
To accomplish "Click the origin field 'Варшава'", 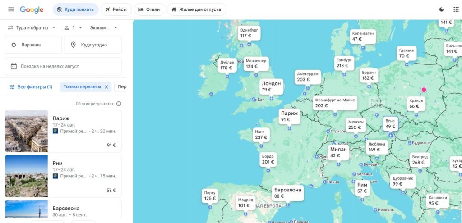I will (33, 45).
